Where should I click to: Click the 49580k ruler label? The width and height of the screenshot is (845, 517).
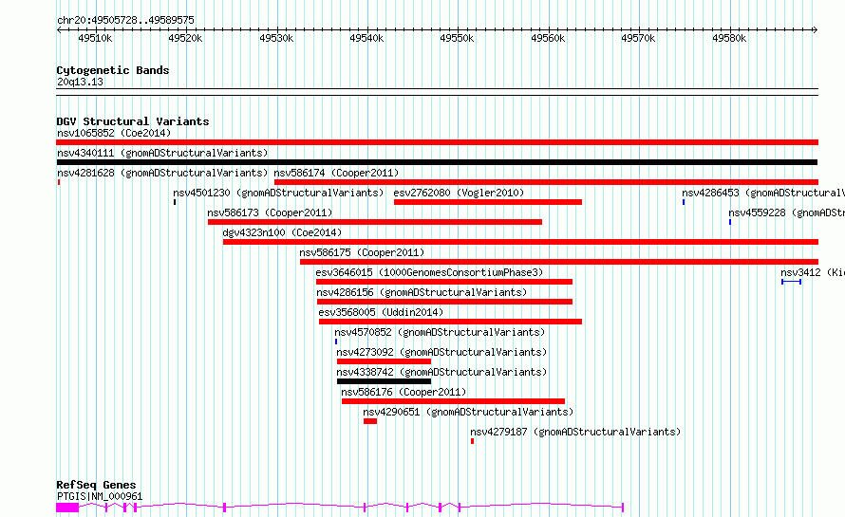tap(729, 38)
